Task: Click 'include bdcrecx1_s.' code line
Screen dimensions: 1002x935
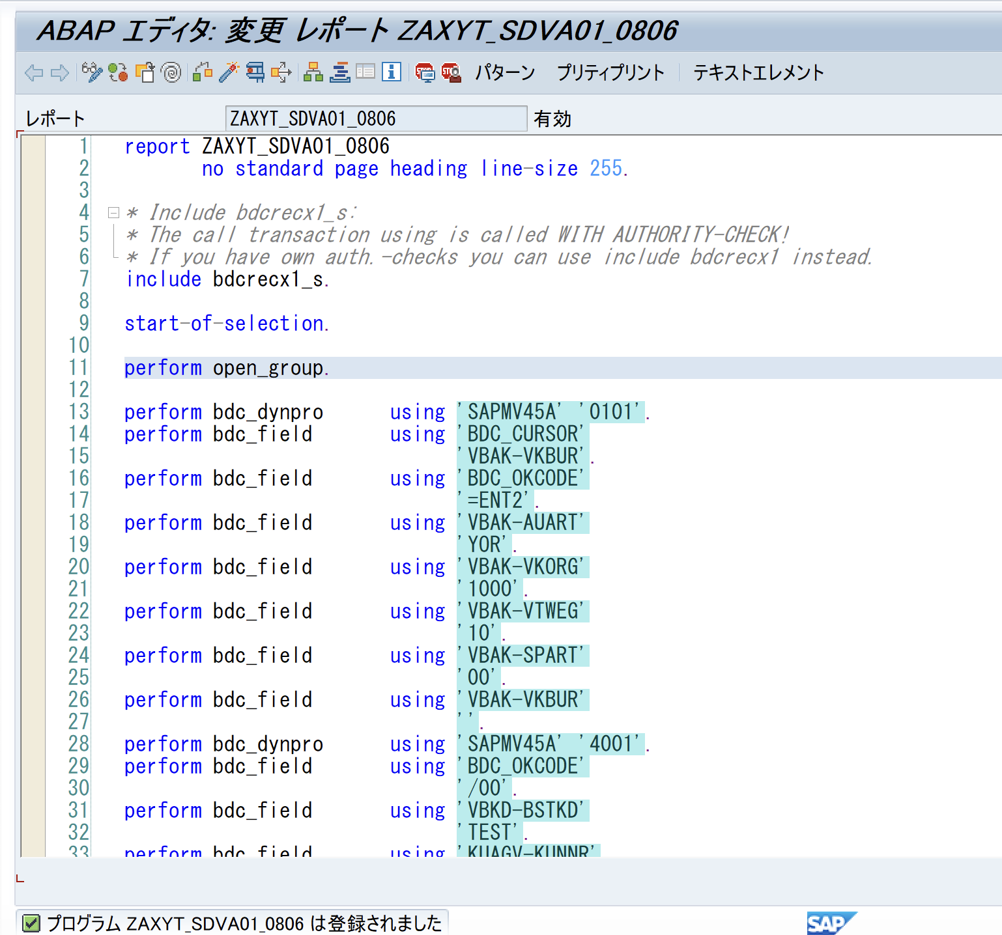Action: point(227,279)
